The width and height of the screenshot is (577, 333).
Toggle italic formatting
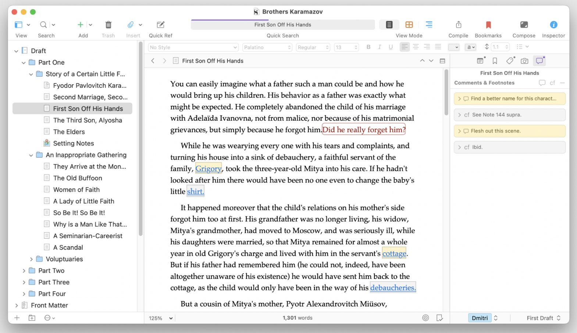(380, 47)
